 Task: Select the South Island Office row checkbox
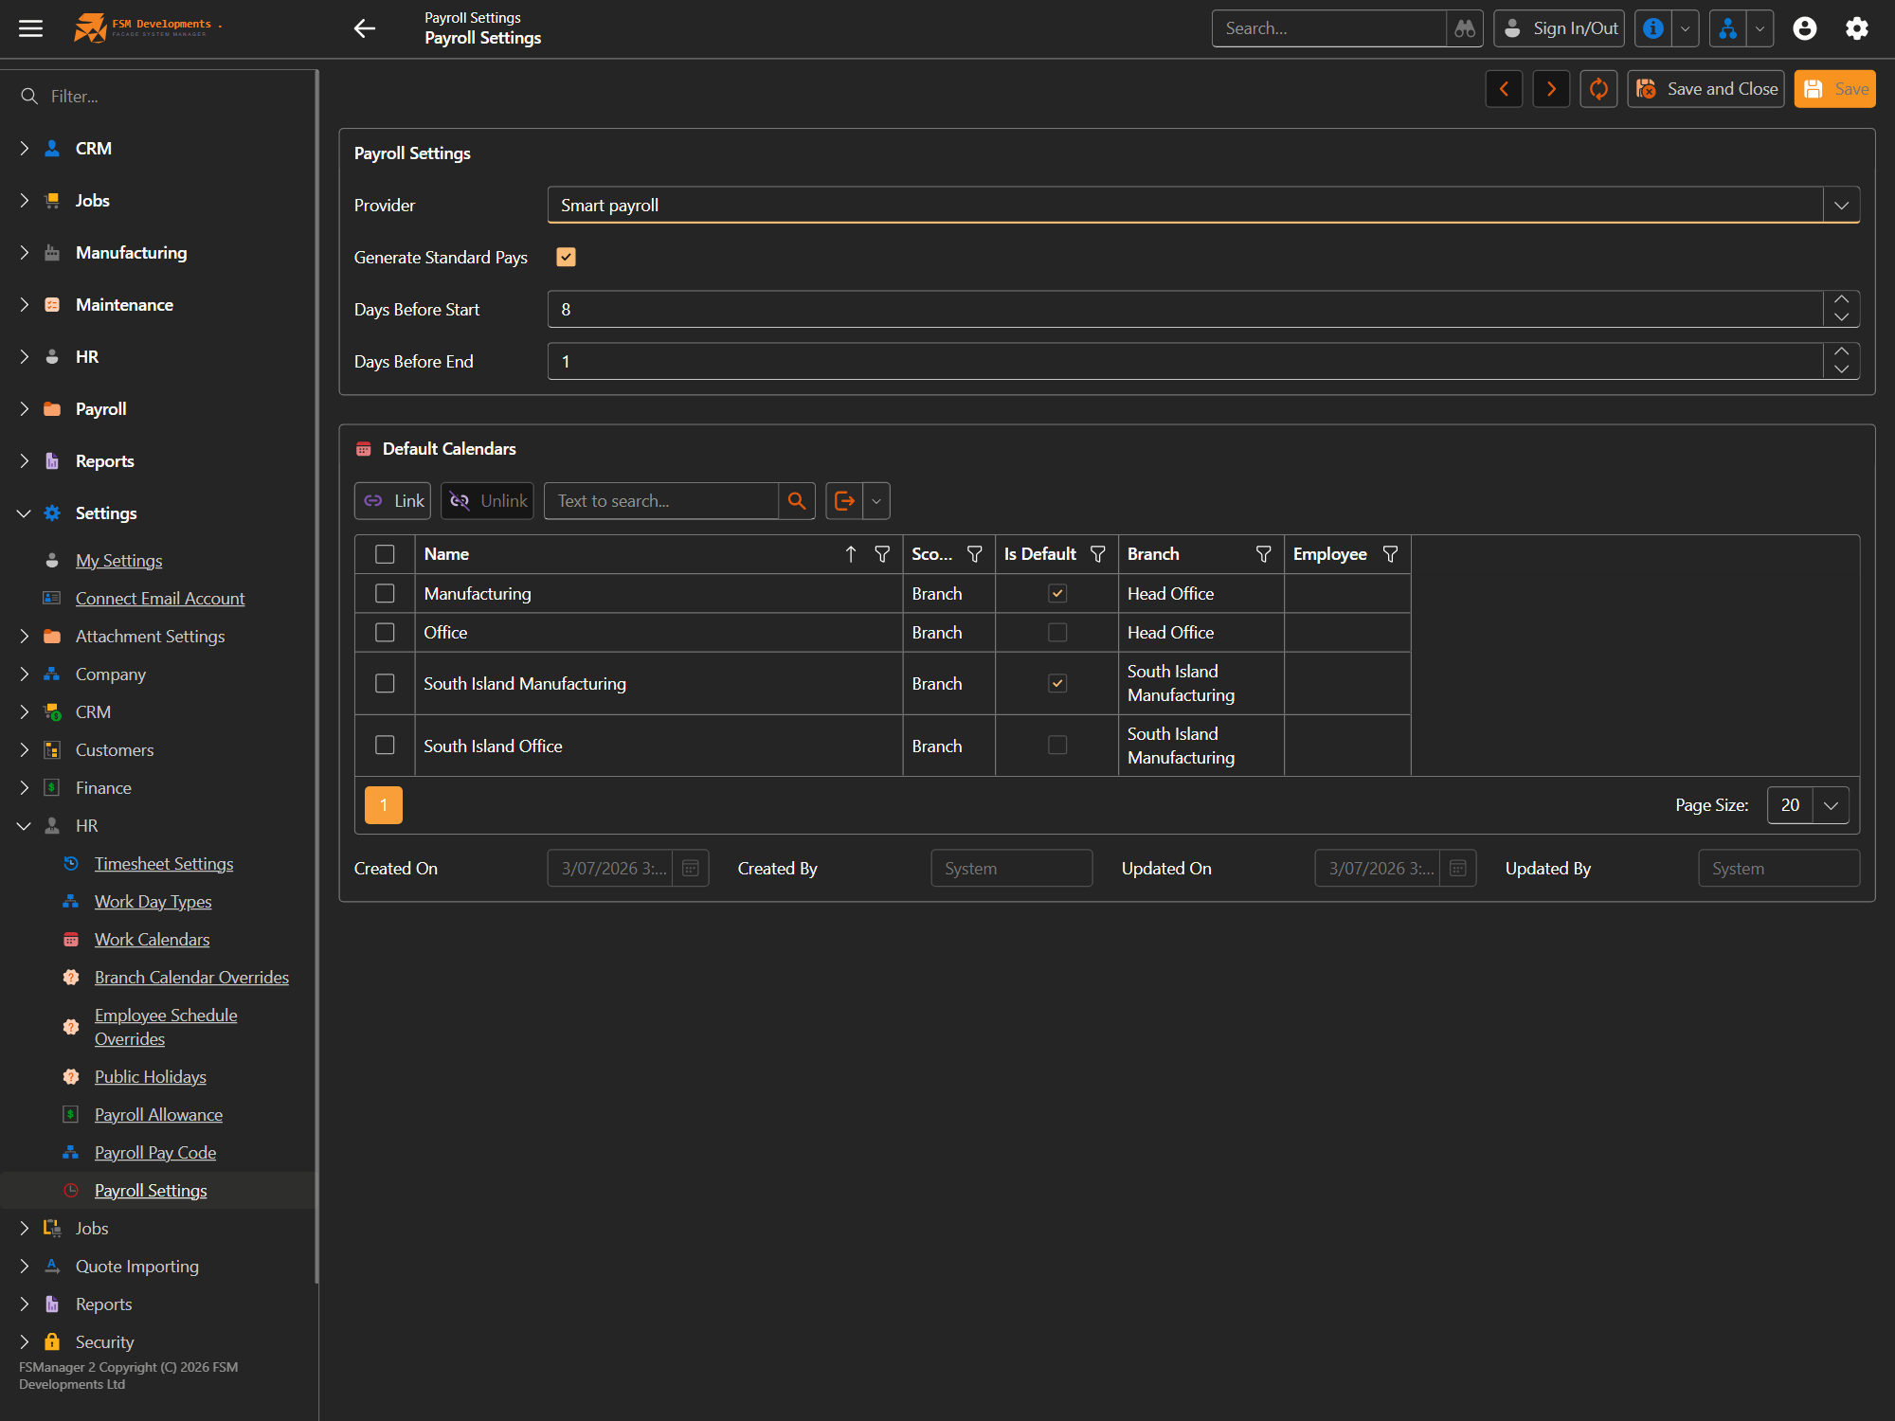point(385,746)
